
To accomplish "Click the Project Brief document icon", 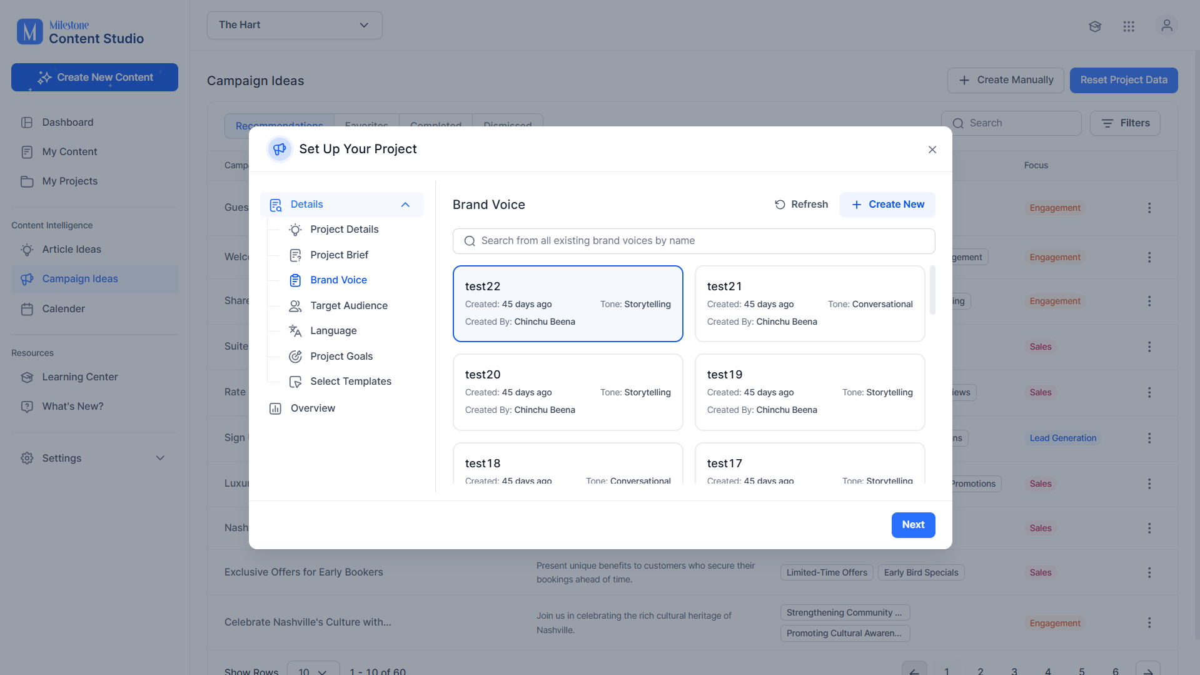I will [x=295, y=255].
